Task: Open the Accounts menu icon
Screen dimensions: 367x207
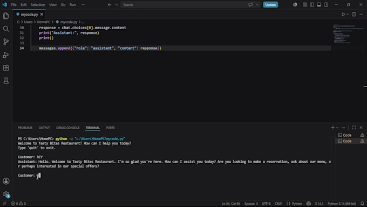Action: point(6,181)
